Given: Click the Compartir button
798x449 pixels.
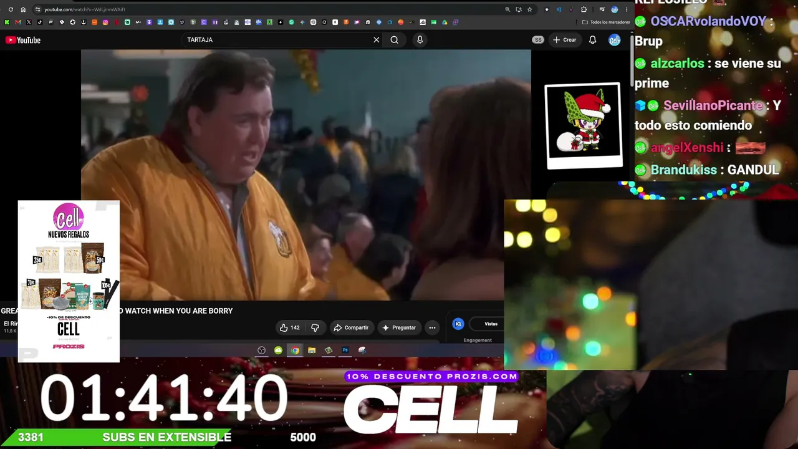Looking at the screenshot, I should [x=351, y=327].
